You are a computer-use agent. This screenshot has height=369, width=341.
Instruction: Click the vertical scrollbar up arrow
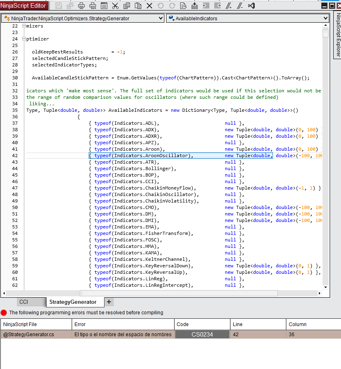[326, 25]
